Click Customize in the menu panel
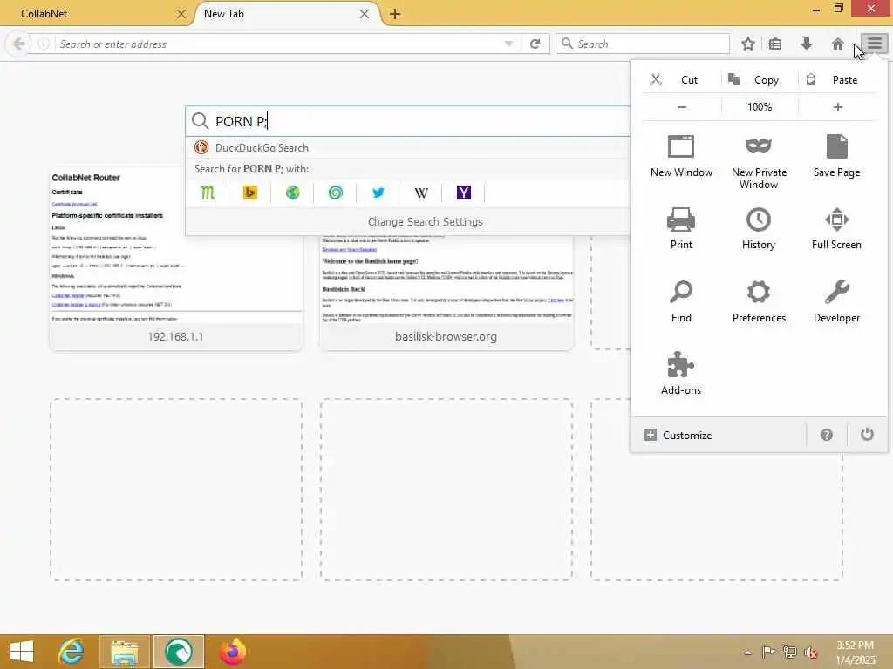Viewport: 893px width, 669px height. point(719,435)
